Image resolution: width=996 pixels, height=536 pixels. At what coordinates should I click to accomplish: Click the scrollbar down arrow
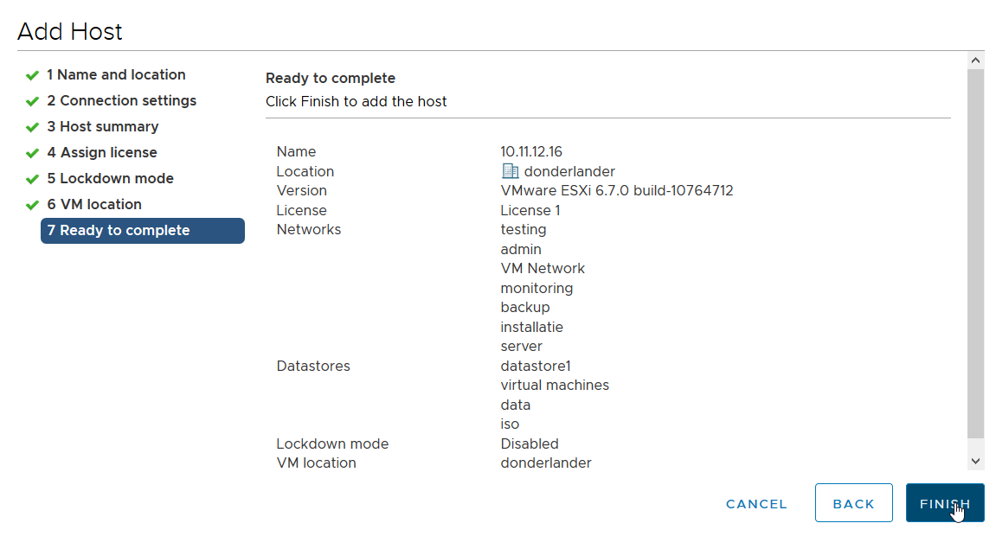976,462
